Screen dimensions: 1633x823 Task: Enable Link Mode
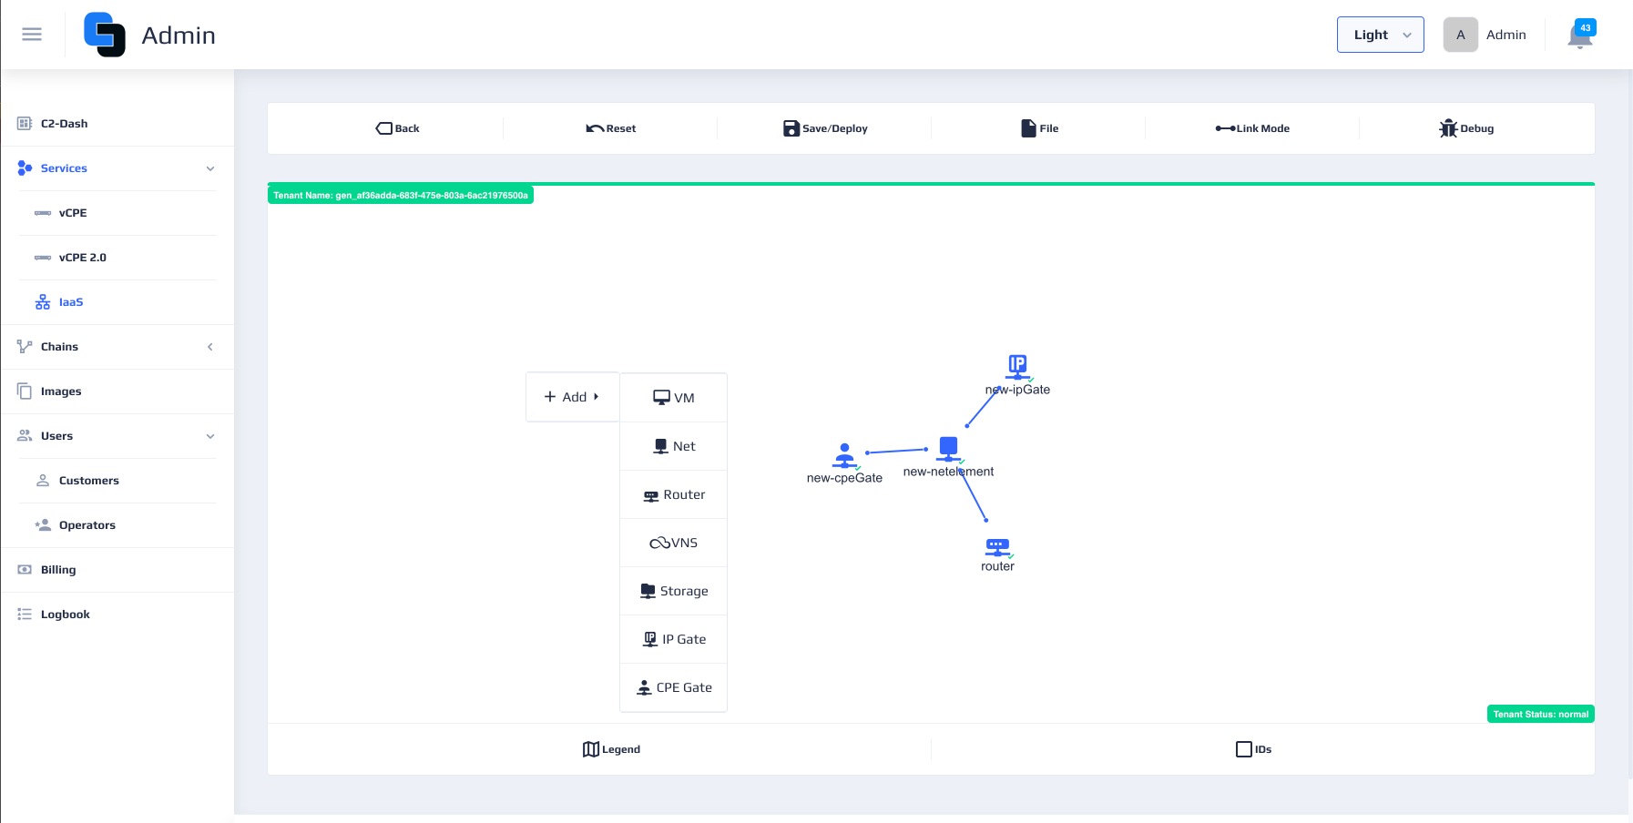[x=1252, y=128]
